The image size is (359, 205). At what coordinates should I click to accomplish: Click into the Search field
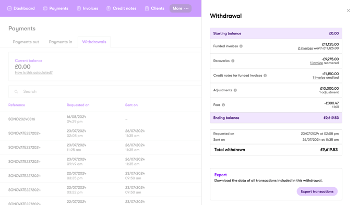105,91
